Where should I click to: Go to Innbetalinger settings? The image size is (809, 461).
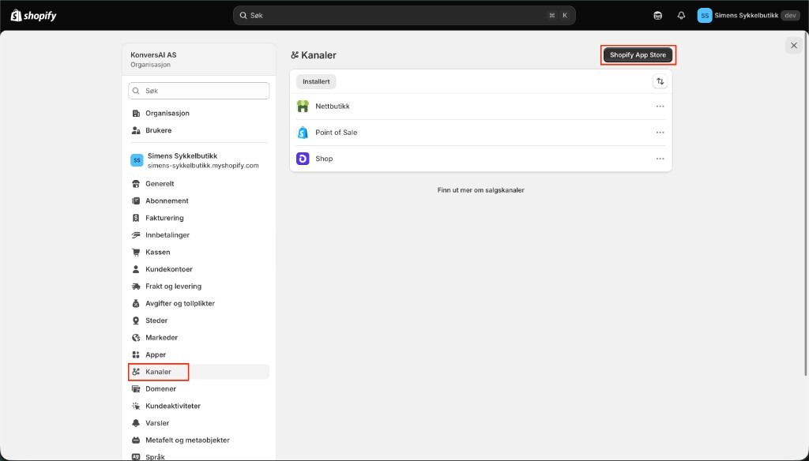click(198, 234)
